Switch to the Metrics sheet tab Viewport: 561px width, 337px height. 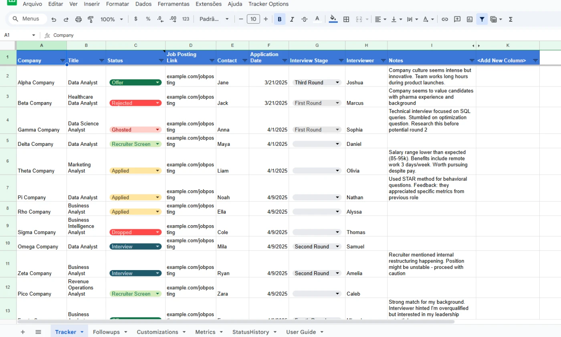[x=205, y=332]
